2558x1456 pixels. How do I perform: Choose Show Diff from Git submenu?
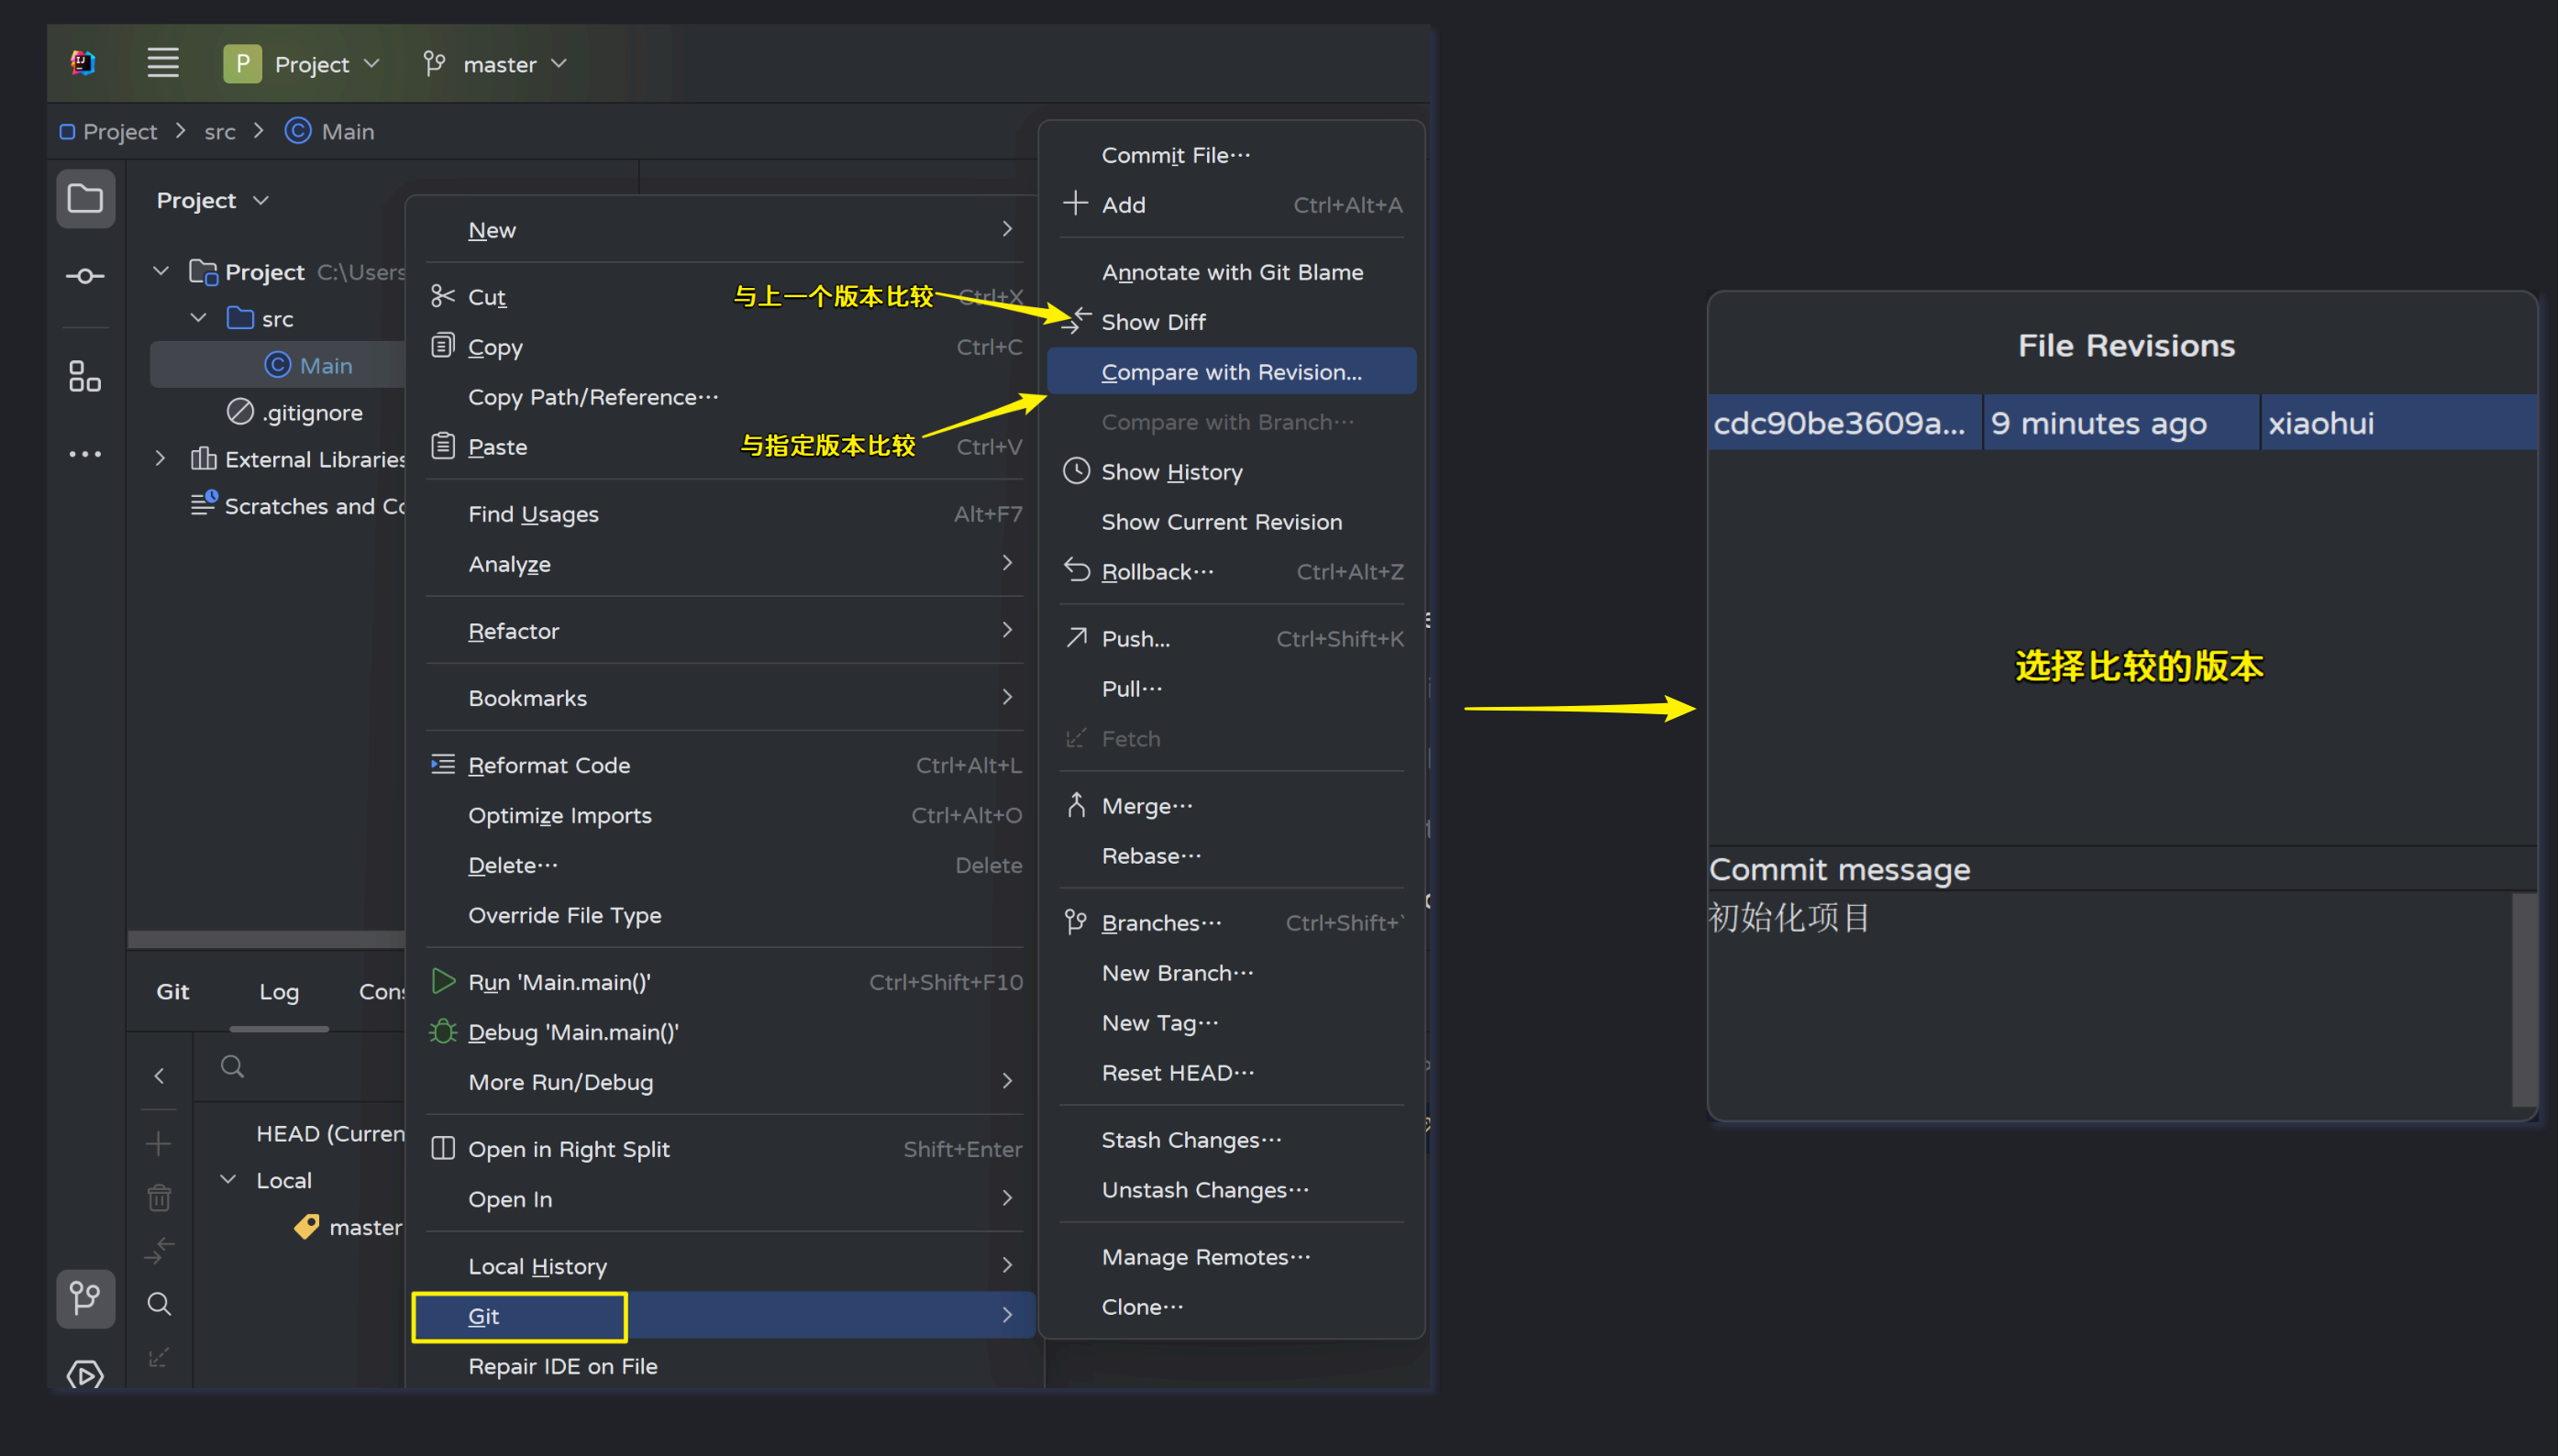click(1153, 322)
